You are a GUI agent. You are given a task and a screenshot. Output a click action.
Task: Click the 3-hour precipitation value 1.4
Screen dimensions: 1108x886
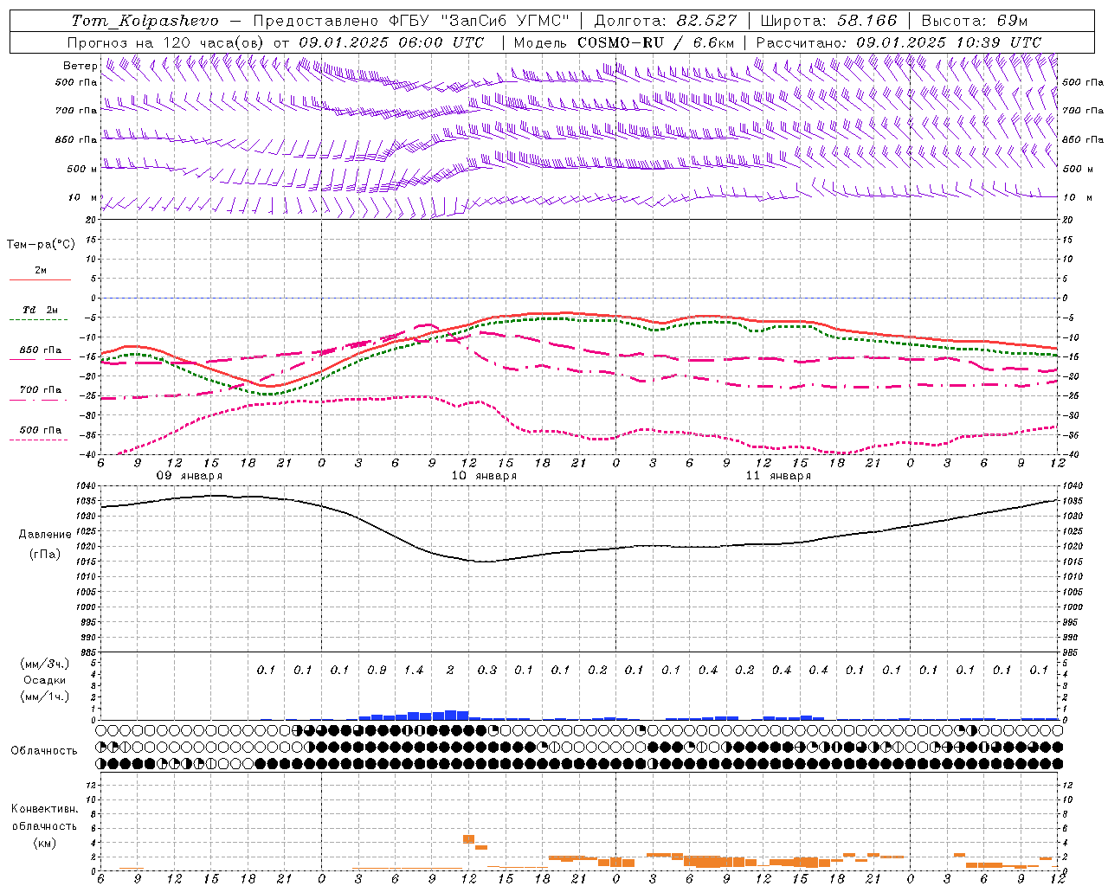coord(414,670)
